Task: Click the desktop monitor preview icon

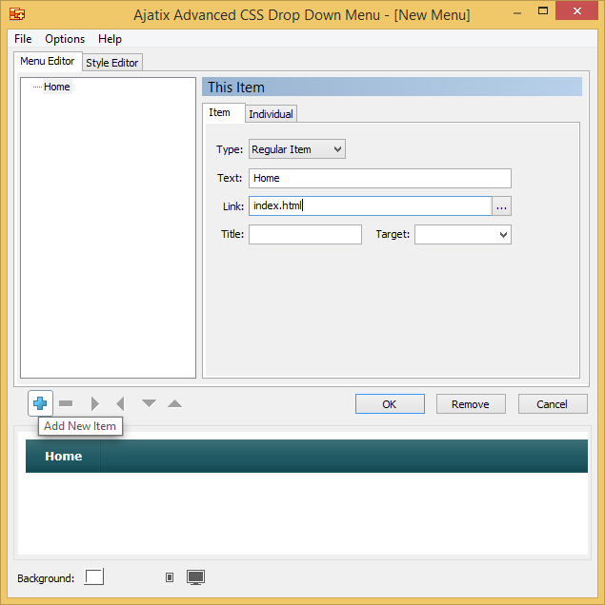Action: click(196, 577)
